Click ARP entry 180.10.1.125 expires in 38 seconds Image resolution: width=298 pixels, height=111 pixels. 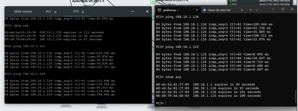tap(53, 36)
